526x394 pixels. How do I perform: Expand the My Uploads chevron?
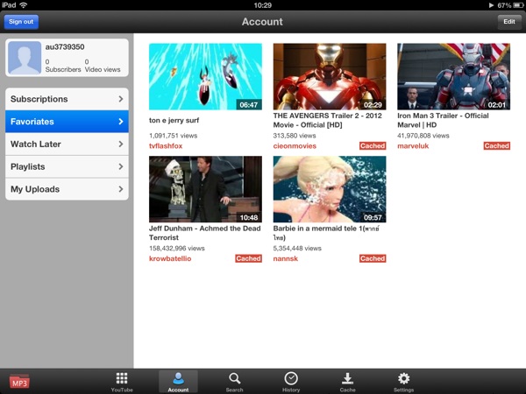coord(121,189)
